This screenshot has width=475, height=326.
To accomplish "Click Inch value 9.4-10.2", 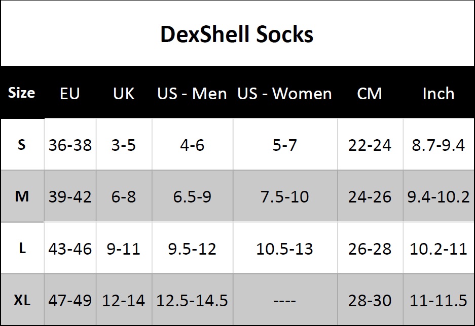I will (439, 196).
